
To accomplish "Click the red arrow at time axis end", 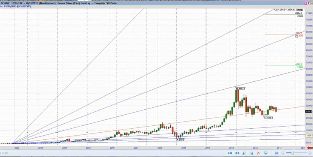I will 310,148.
